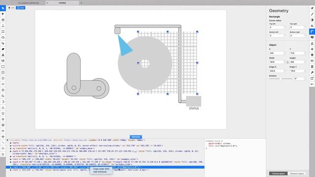Open the Typography panel

coord(312,26)
